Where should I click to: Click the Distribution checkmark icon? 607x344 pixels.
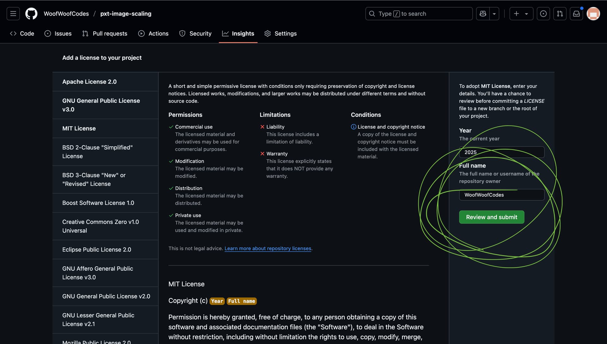(x=171, y=188)
